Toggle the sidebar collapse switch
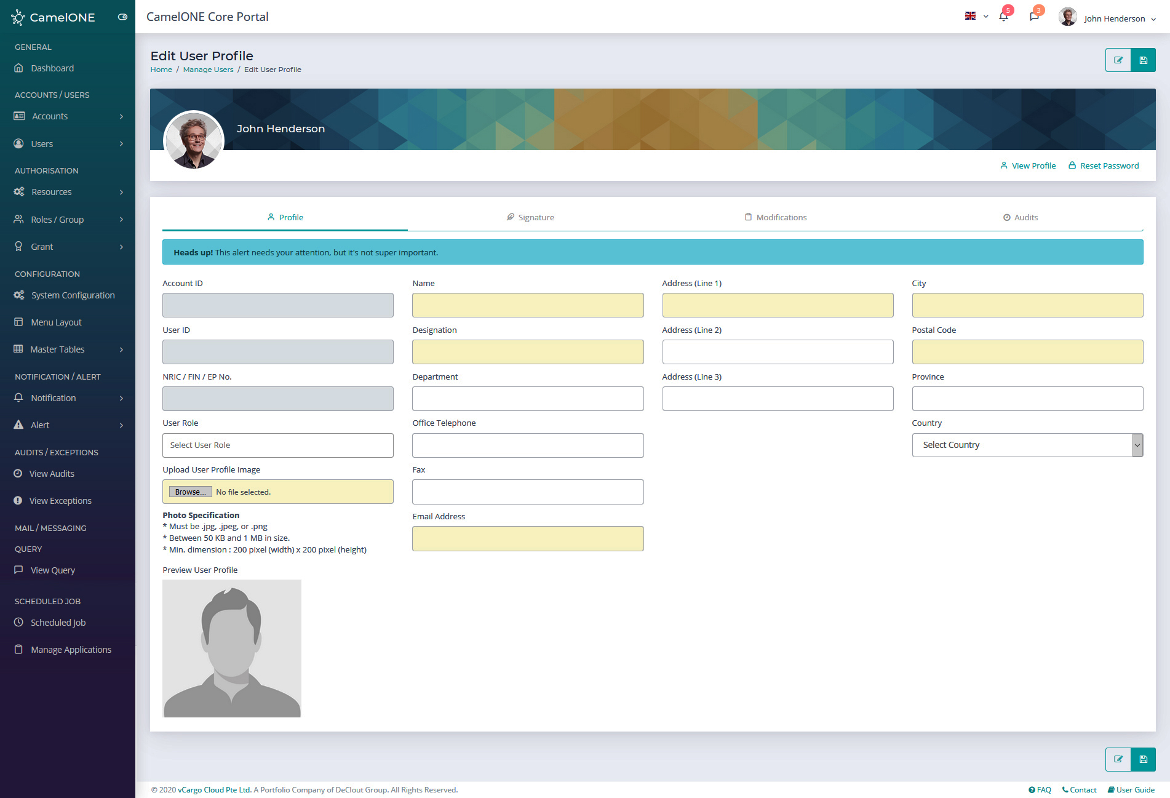 (122, 17)
